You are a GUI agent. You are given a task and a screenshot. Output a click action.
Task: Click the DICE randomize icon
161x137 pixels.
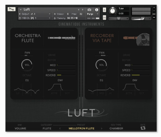tap(143, 128)
